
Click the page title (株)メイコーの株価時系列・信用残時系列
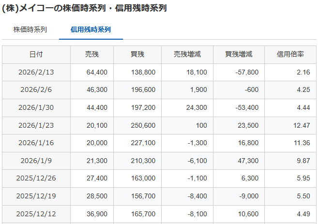85,8
